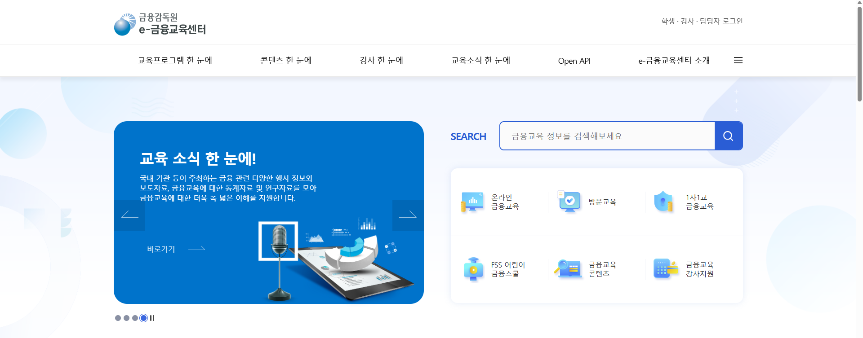The image size is (863, 338).
Task: Click the 1사1교 금융교육 text link
Action: coord(699,202)
